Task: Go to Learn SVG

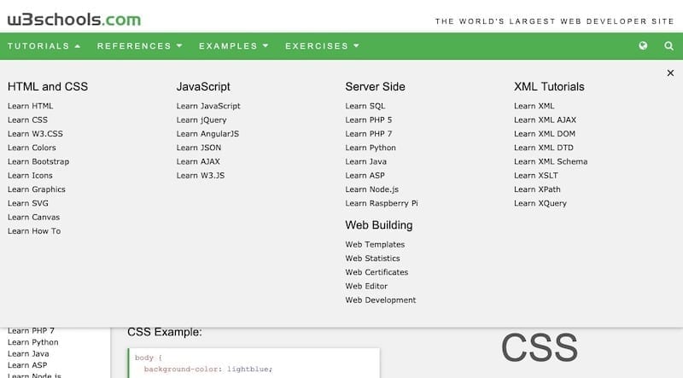Action: 28,203
